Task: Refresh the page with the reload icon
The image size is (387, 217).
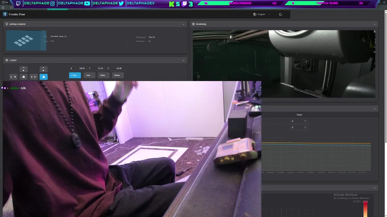Action: pos(280,14)
